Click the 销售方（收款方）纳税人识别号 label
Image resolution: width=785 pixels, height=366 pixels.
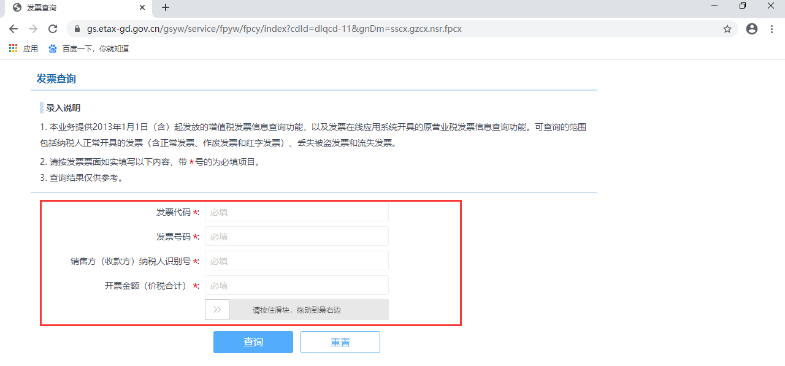pyautogui.click(x=135, y=261)
